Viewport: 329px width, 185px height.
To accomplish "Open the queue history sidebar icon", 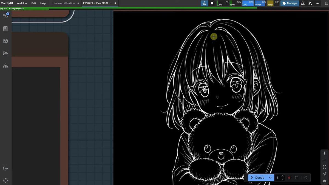I will [x=5, y=16].
